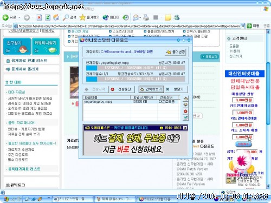This screenshot has height=203, width=271.
Task: Click the 3,000만원 loan amount box
Action: tap(243, 100)
